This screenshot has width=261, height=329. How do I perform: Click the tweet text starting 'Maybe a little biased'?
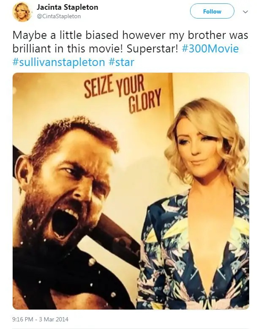(130, 48)
